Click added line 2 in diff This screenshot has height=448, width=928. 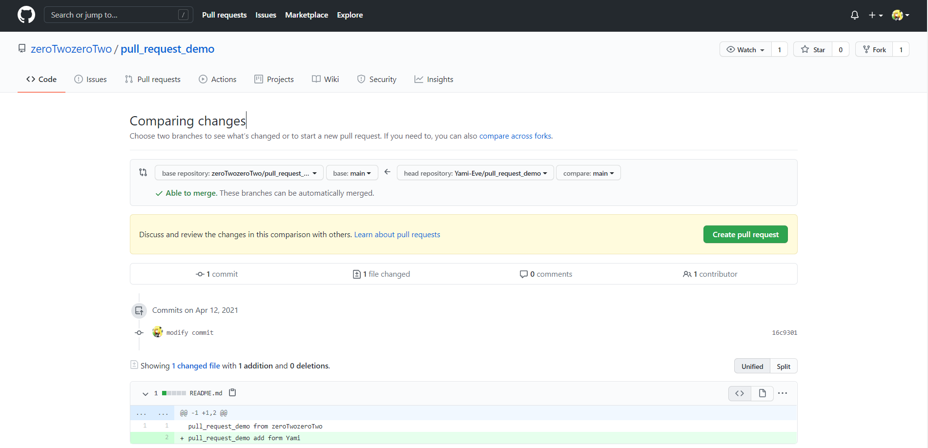pyautogui.click(x=463, y=438)
